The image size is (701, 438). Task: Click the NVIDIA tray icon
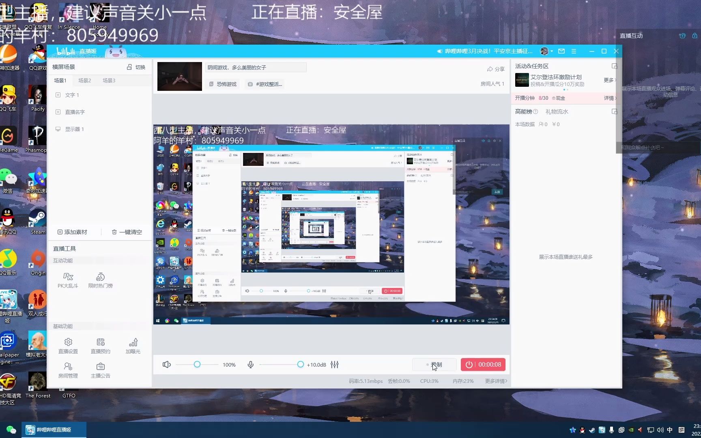tap(631, 430)
